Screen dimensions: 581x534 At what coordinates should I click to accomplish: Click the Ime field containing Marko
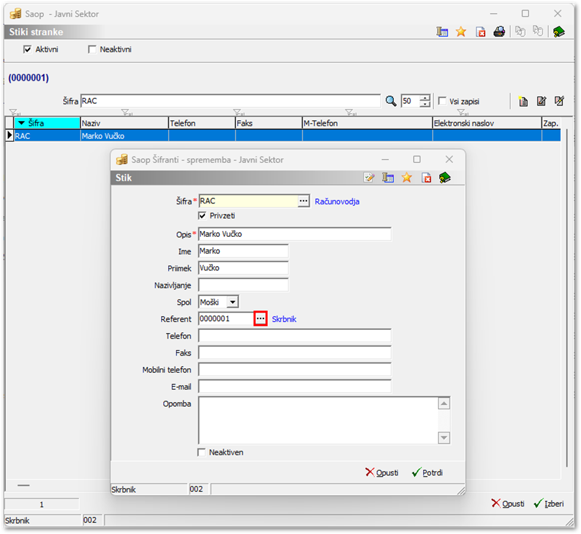pos(244,251)
